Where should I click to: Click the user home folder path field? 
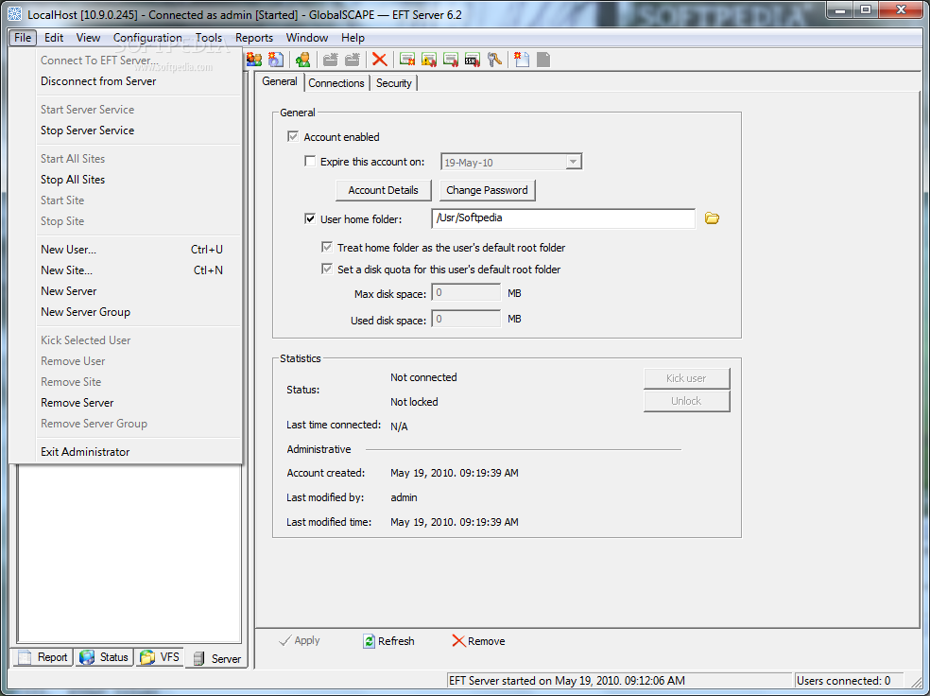[x=563, y=218]
